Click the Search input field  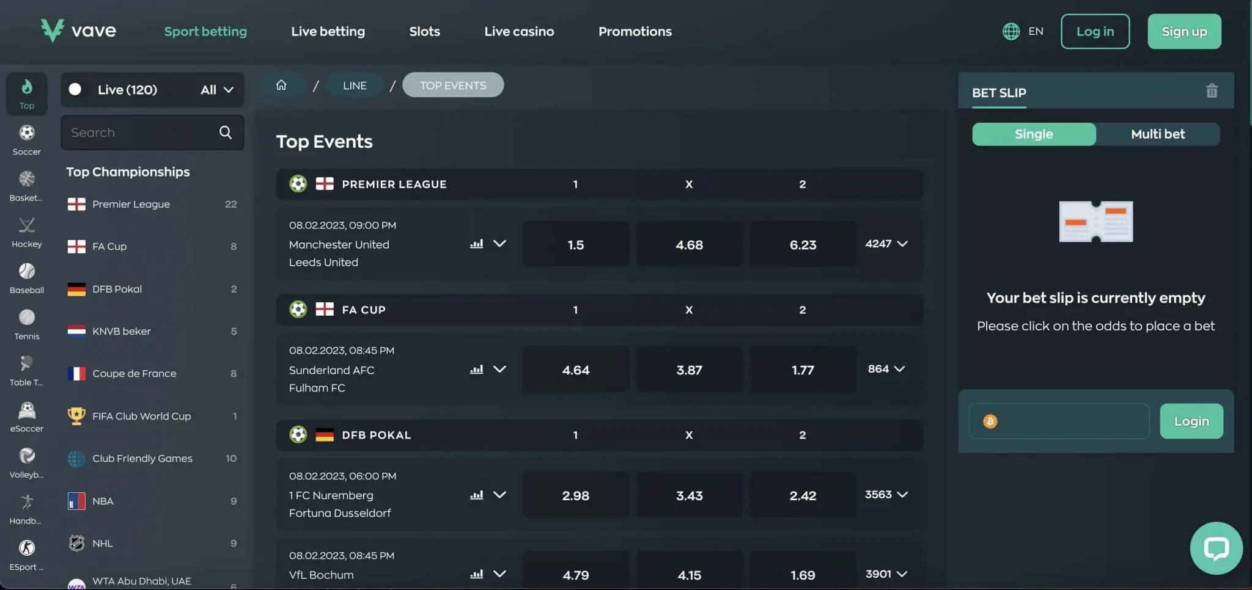pyautogui.click(x=152, y=133)
